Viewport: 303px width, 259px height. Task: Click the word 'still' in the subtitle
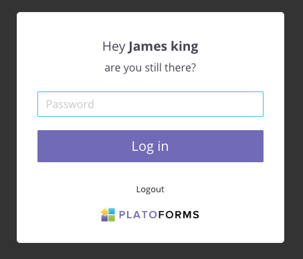pyautogui.click(x=153, y=67)
